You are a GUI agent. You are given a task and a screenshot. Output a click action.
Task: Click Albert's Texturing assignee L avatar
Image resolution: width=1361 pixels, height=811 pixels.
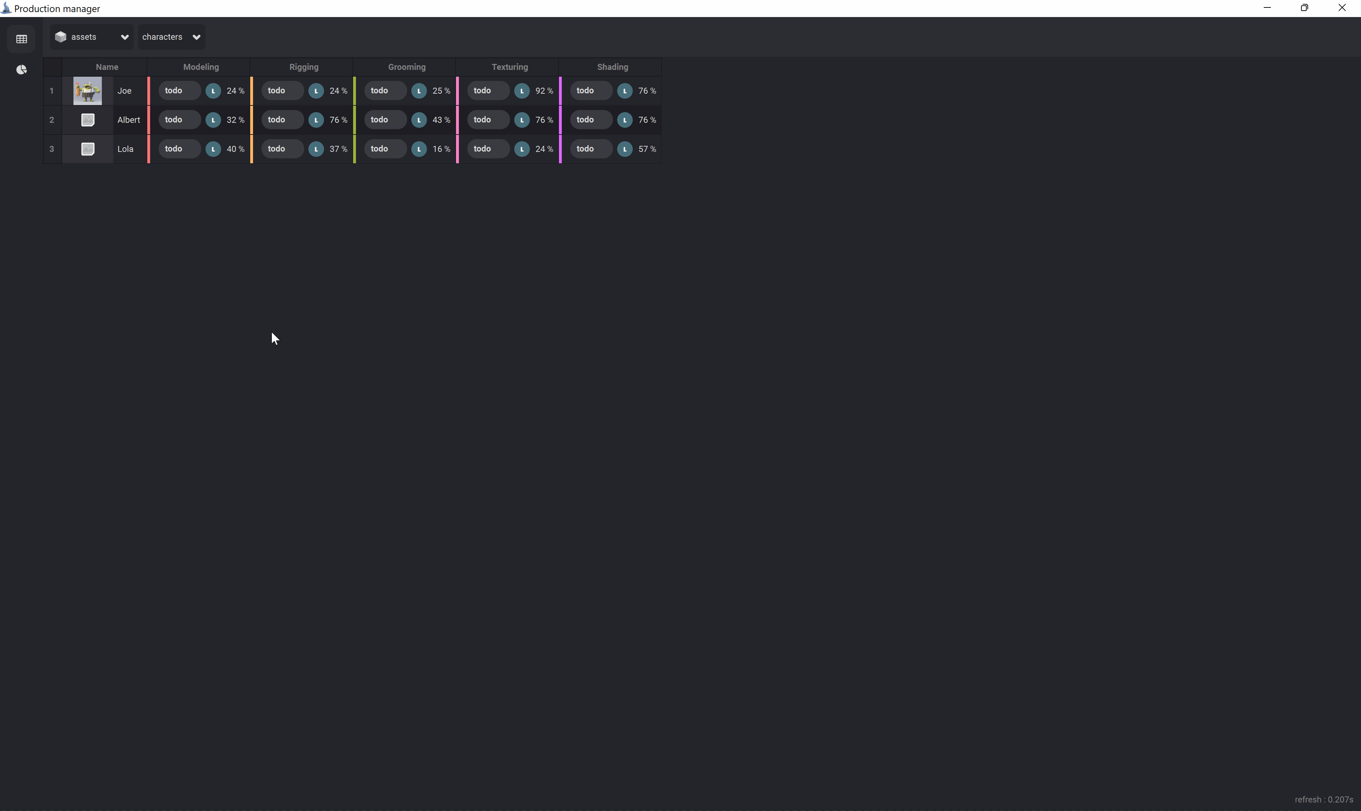click(x=522, y=120)
